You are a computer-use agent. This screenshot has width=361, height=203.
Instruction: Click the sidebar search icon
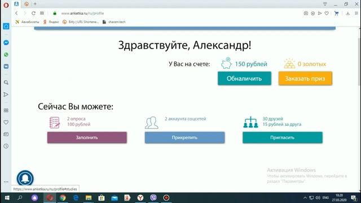pyautogui.click(x=6, y=82)
